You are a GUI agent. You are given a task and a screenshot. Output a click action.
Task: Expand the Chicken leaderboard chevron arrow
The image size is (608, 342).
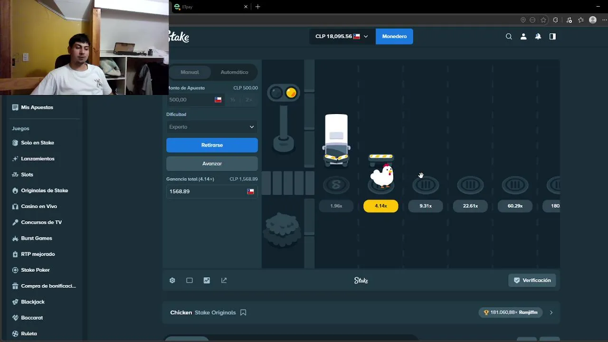point(551,313)
